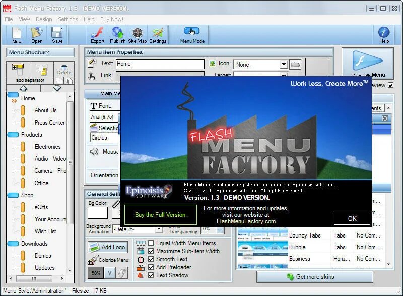The height and width of the screenshot is (296, 403).
Task: Open the Circles selection effect combo box
Action: 104,138
